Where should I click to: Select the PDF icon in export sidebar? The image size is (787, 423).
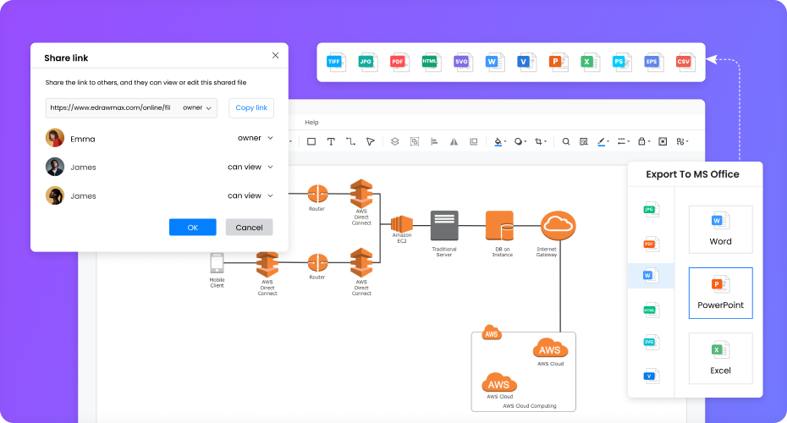click(650, 244)
